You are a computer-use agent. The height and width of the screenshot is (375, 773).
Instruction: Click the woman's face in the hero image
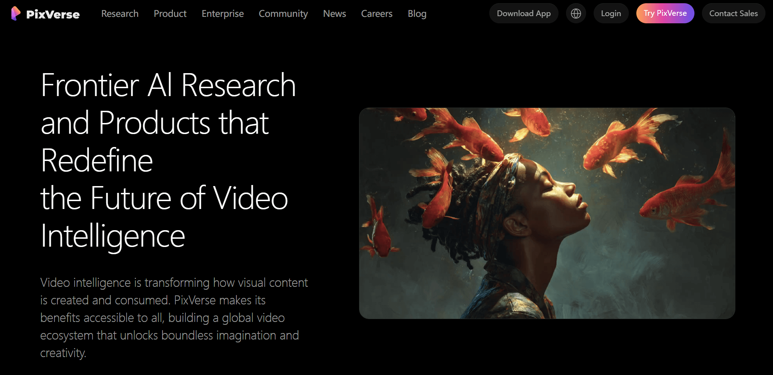point(560,197)
